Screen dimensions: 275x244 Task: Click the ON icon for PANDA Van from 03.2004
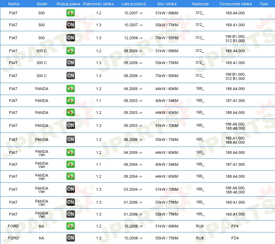point(70,189)
